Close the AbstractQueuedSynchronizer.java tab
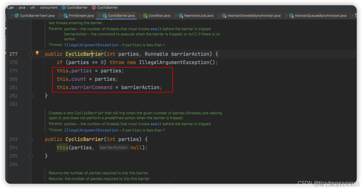 pyautogui.click(x=287, y=16)
